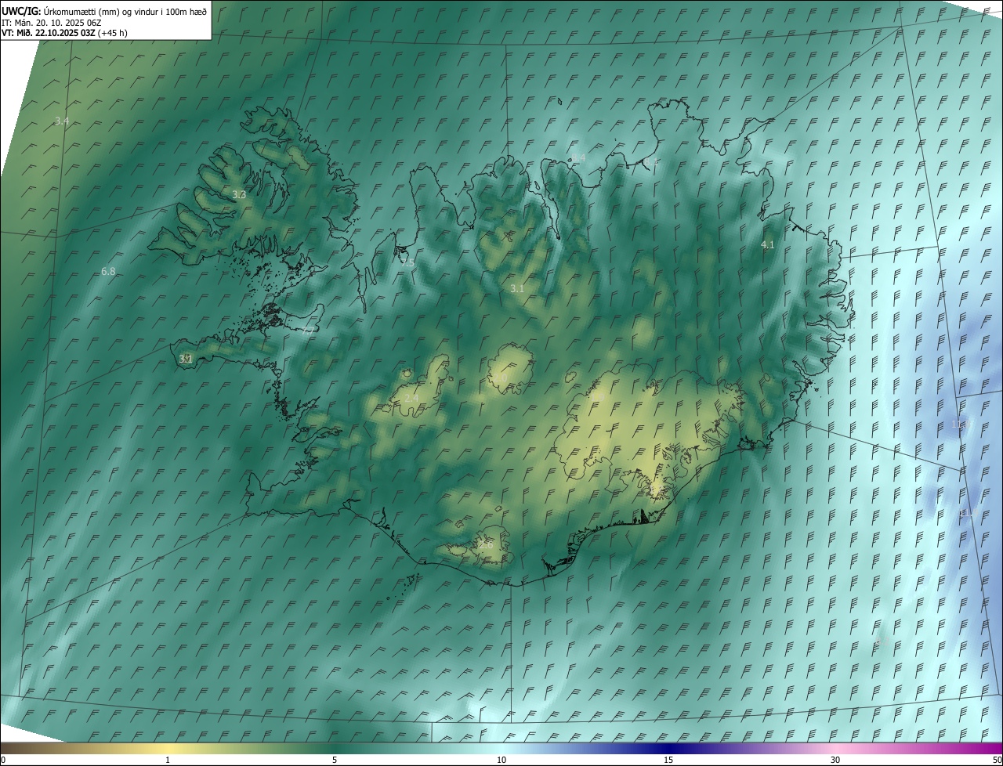The height and width of the screenshot is (766, 1003).
Task: Click the color scale tick label '50'
Action: (x=997, y=760)
